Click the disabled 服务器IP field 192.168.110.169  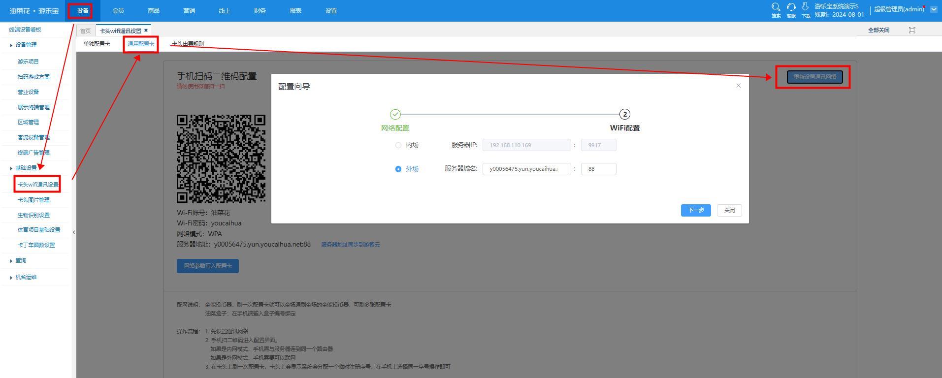(x=527, y=145)
